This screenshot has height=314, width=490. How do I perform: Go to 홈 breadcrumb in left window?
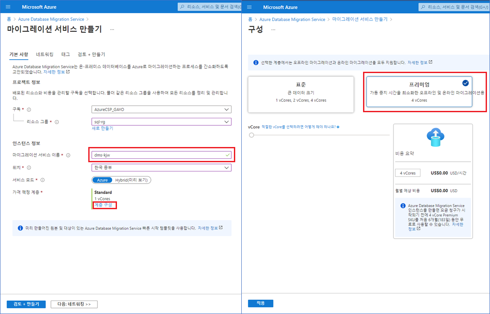pyautogui.click(x=9, y=19)
